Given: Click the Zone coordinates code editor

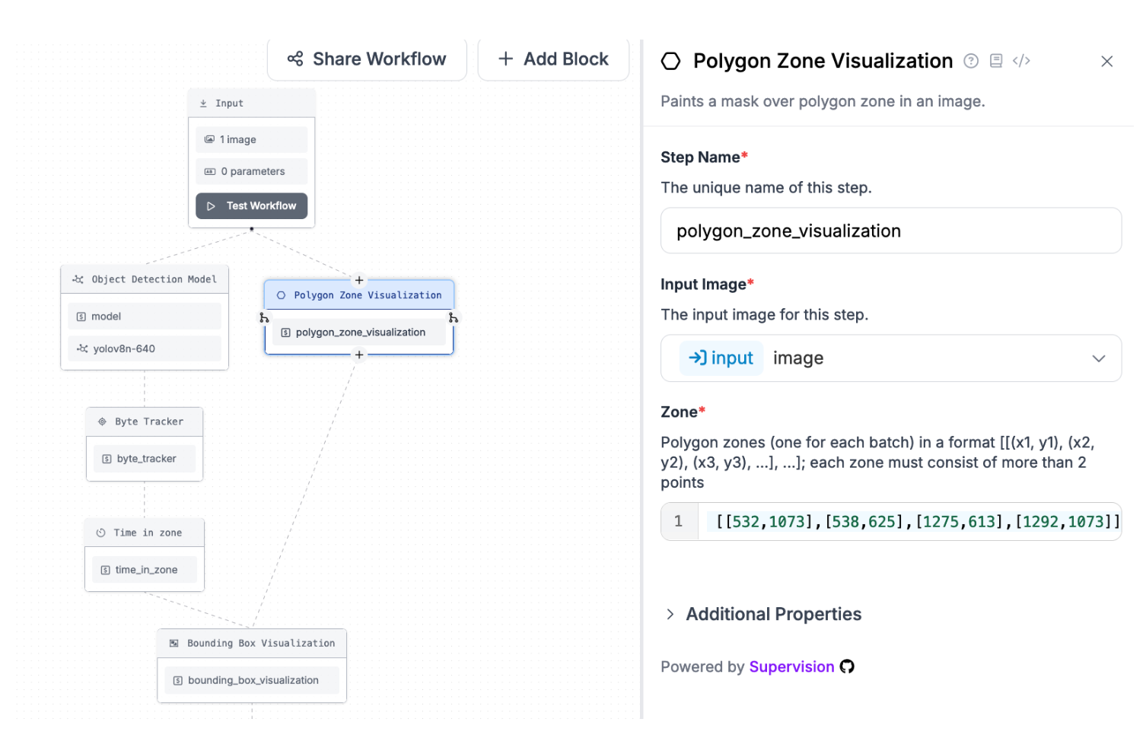Looking at the screenshot, I should tap(909, 522).
